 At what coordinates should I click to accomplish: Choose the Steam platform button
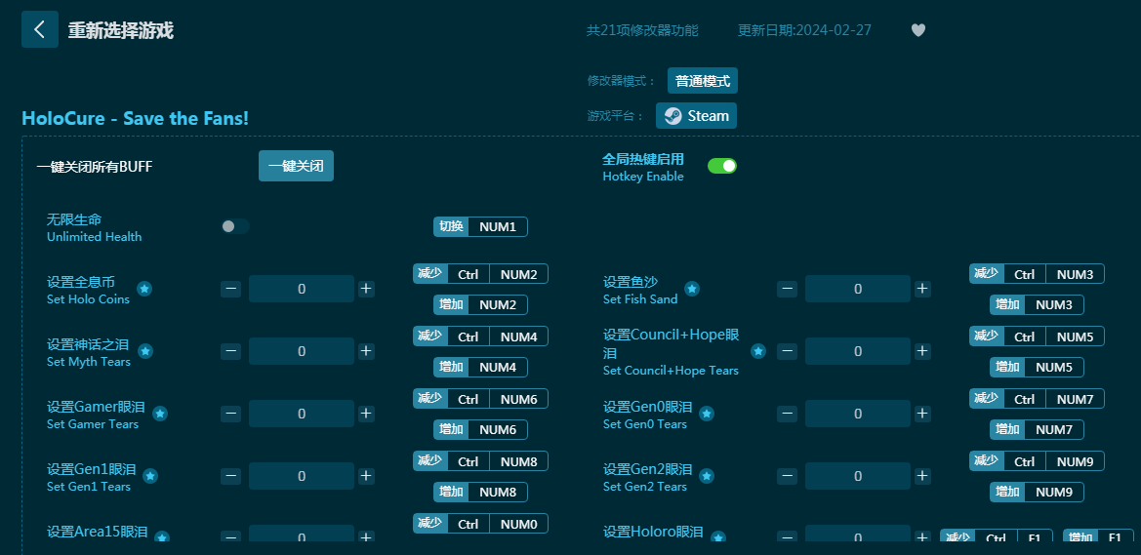coord(696,116)
